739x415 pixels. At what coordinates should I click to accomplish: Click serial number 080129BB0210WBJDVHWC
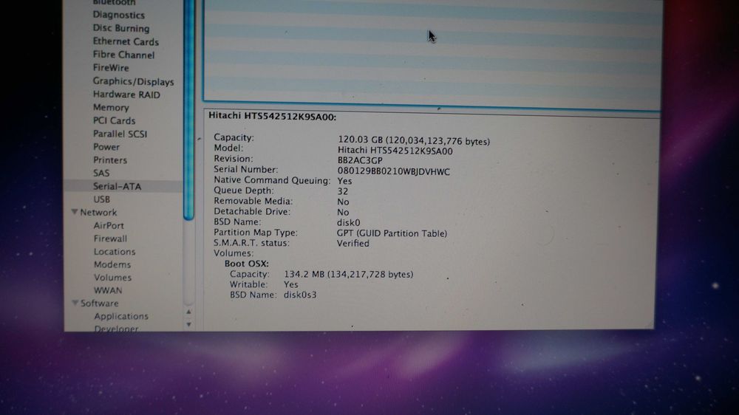(x=394, y=171)
